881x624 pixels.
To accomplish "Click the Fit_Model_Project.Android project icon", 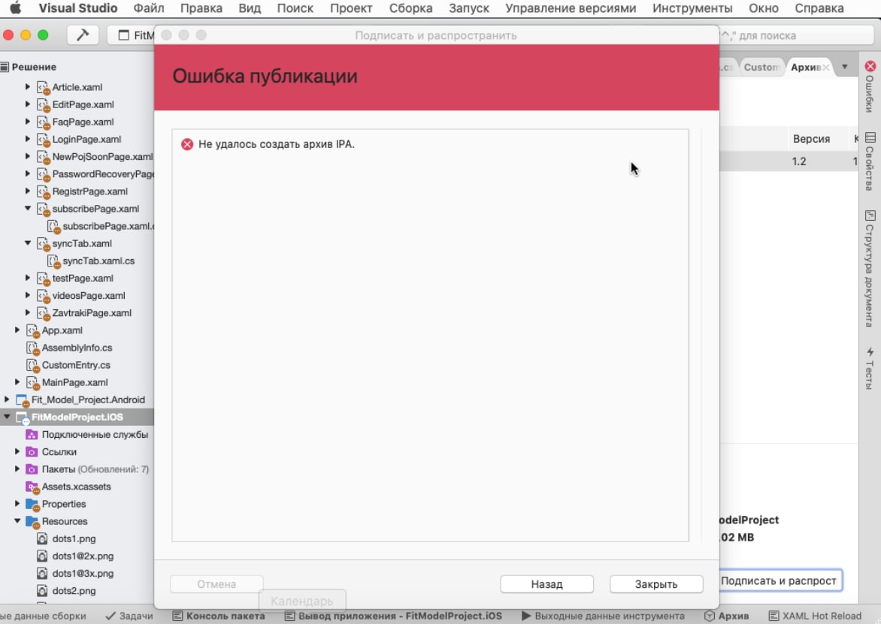I will [22, 400].
